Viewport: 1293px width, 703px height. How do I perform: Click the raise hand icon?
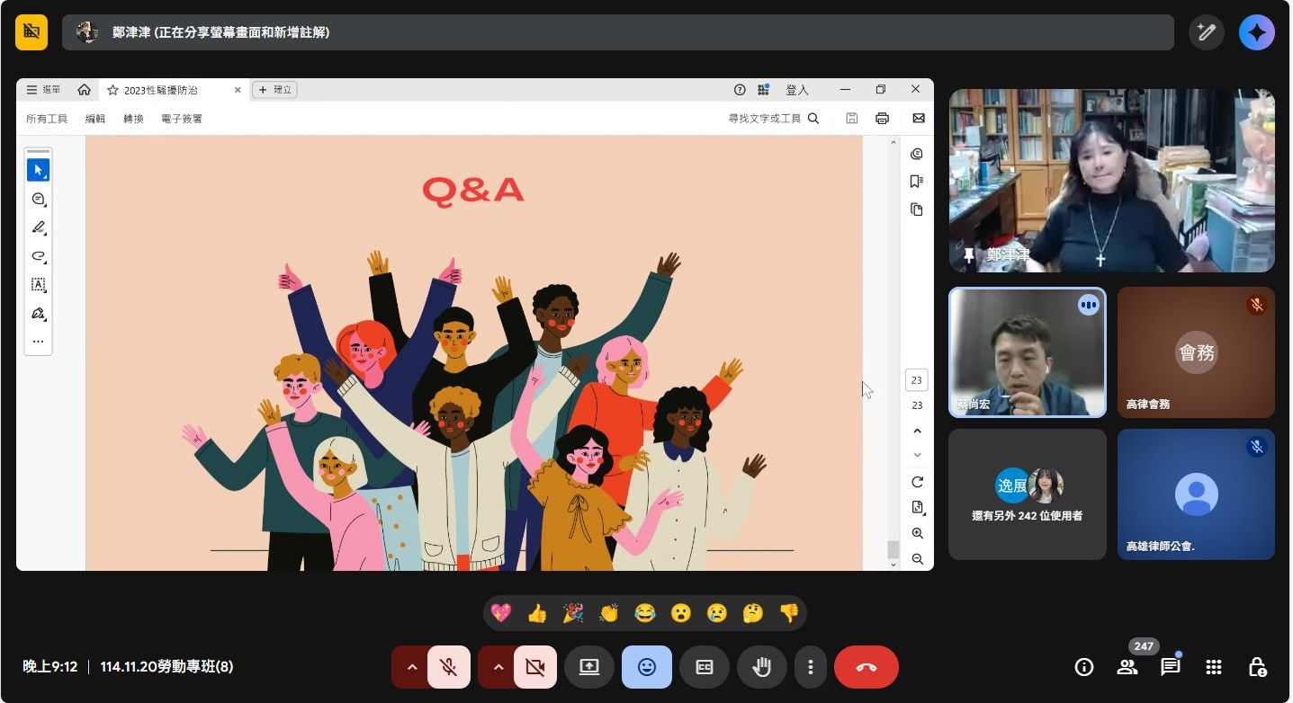click(762, 667)
